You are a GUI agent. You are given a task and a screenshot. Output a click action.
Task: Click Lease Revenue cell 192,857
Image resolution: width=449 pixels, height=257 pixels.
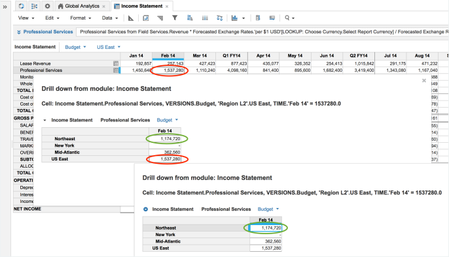[x=136, y=64]
